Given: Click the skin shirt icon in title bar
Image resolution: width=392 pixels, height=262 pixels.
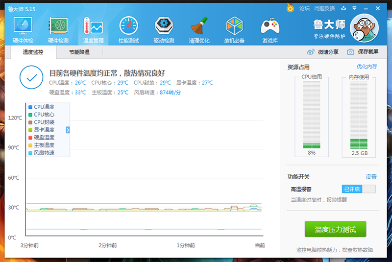Looking at the screenshot, I should pos(343,8).
